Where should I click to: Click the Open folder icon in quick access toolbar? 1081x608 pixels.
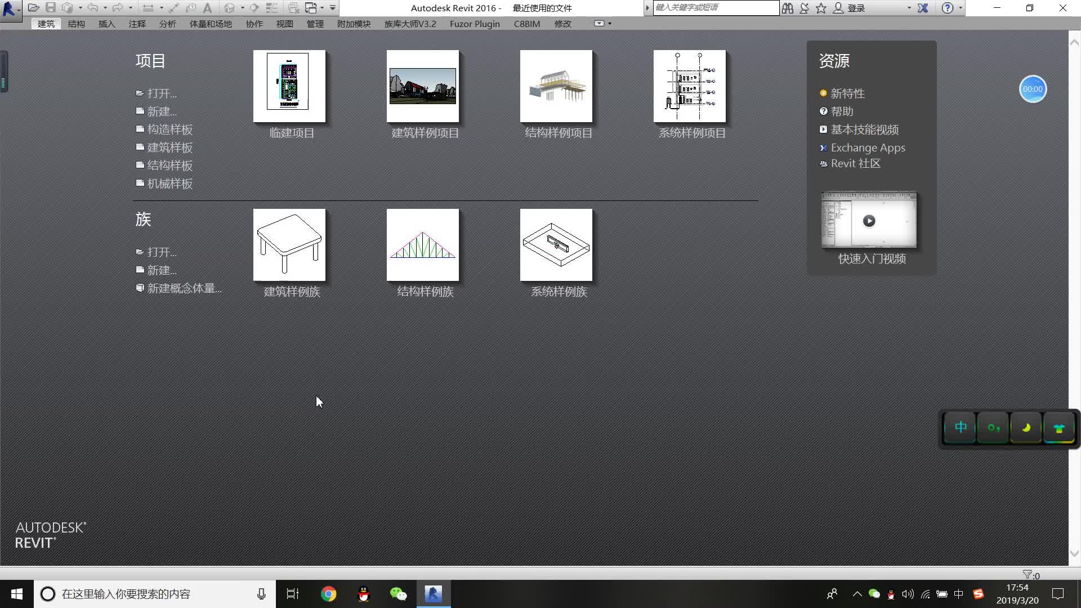pyautogui.click(x=34, y=8)
